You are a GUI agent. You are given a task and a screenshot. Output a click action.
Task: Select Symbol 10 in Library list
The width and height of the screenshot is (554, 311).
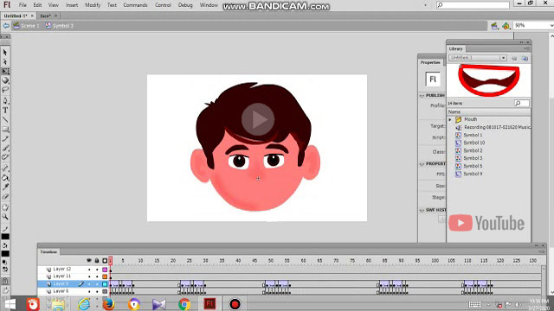pyautogui.click(x=473, y=143)
